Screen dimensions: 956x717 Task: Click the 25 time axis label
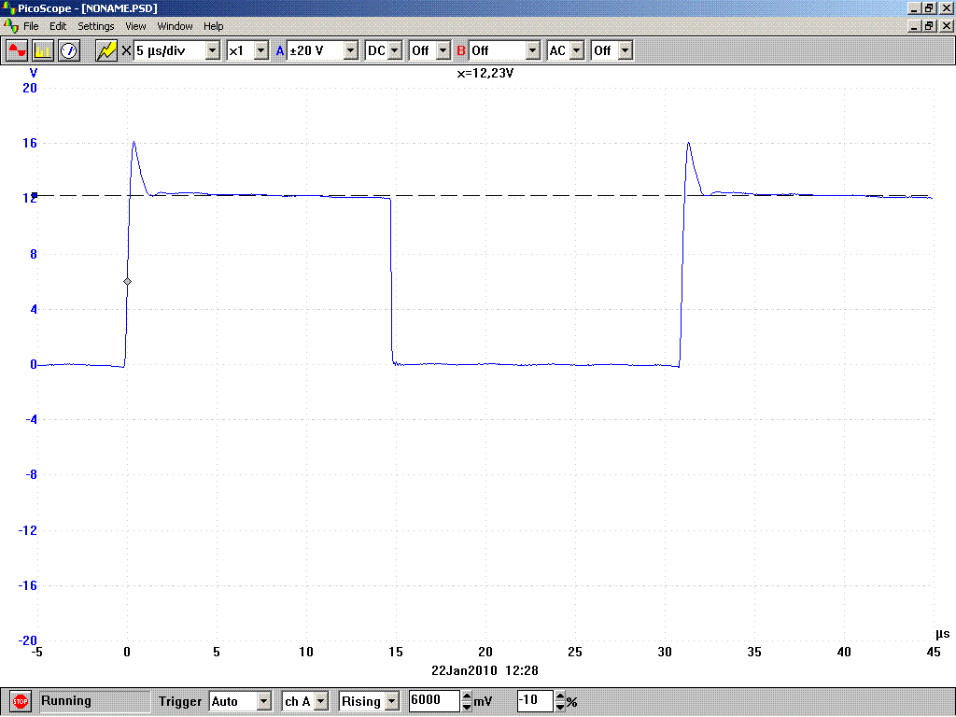tap(575, 653)
